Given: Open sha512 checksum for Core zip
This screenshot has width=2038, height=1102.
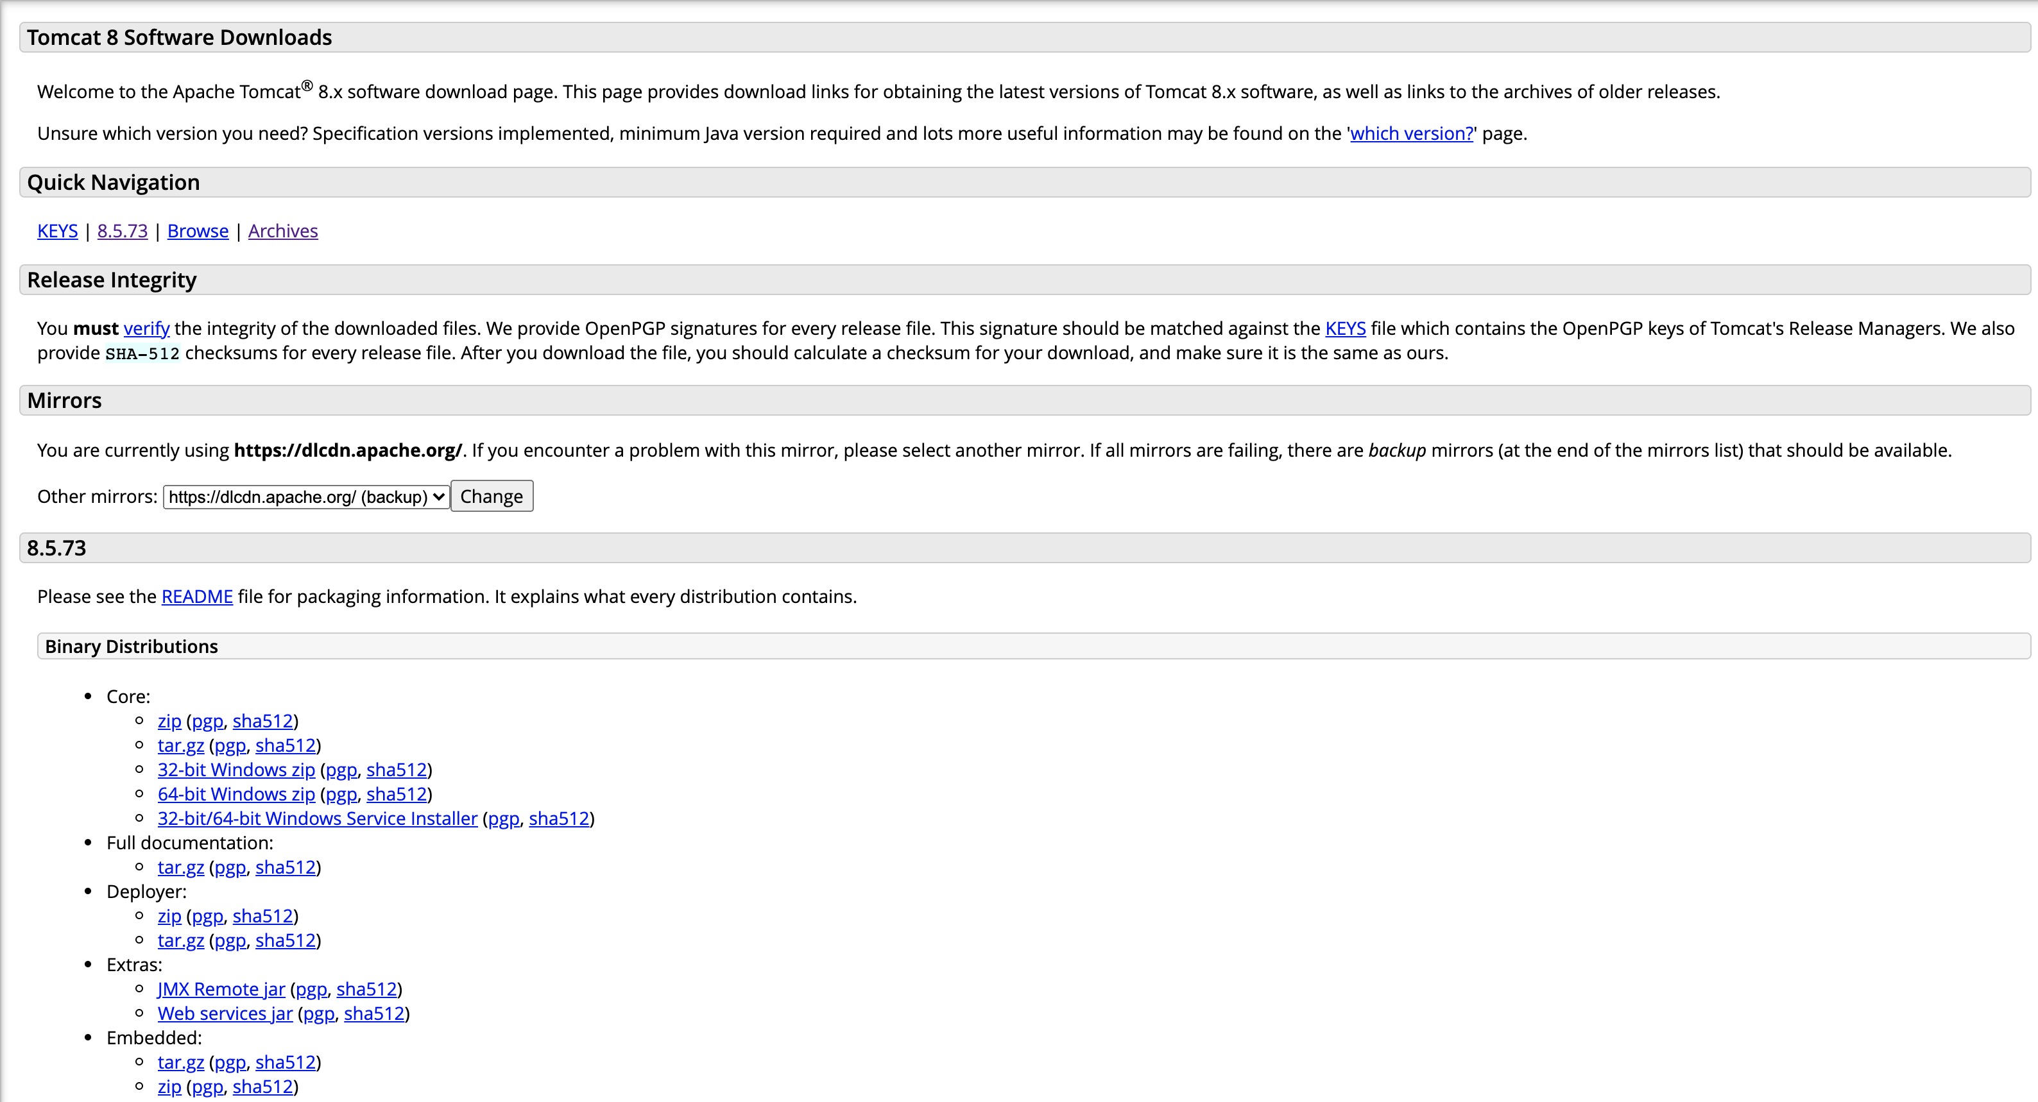Looking at the screenshot, I should tap(262, 722).
